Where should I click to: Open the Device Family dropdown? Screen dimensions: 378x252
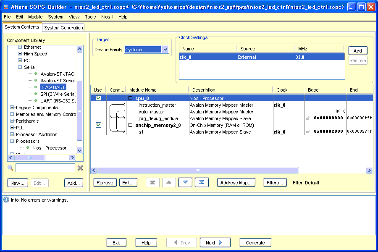[165, 50]
